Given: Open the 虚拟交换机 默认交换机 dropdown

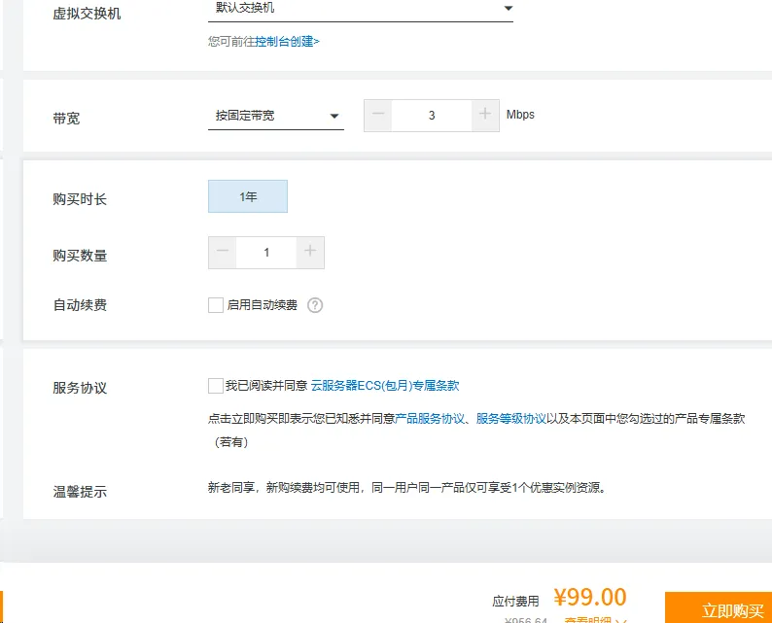Looking at the screenshot, I should click(361, 10).
